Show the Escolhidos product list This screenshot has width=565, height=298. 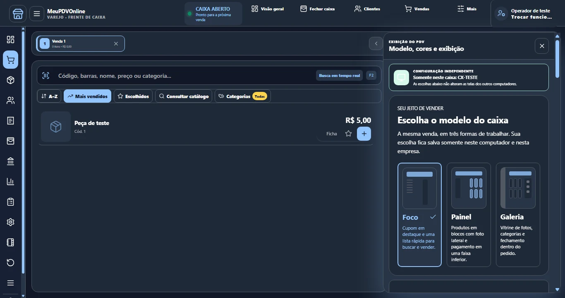[x=133, y=96]
